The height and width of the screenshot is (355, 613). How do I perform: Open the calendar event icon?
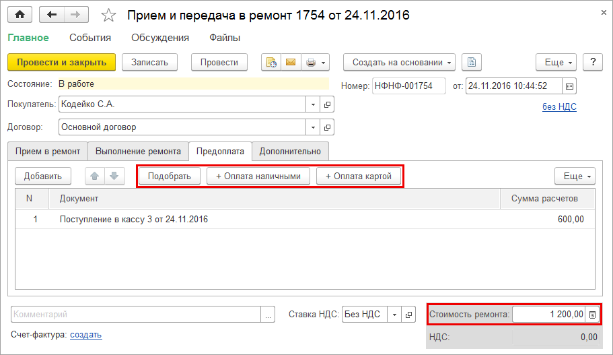tap(271, 62)
